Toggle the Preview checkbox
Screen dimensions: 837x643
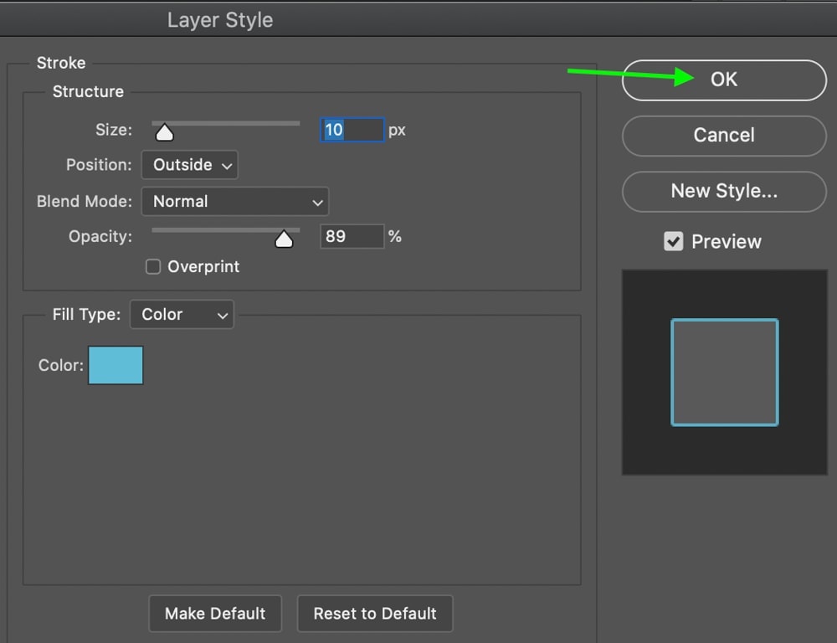pyautogui.click(x=673, y=241)
